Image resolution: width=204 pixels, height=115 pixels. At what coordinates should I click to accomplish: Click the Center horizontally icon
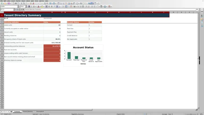49,6
